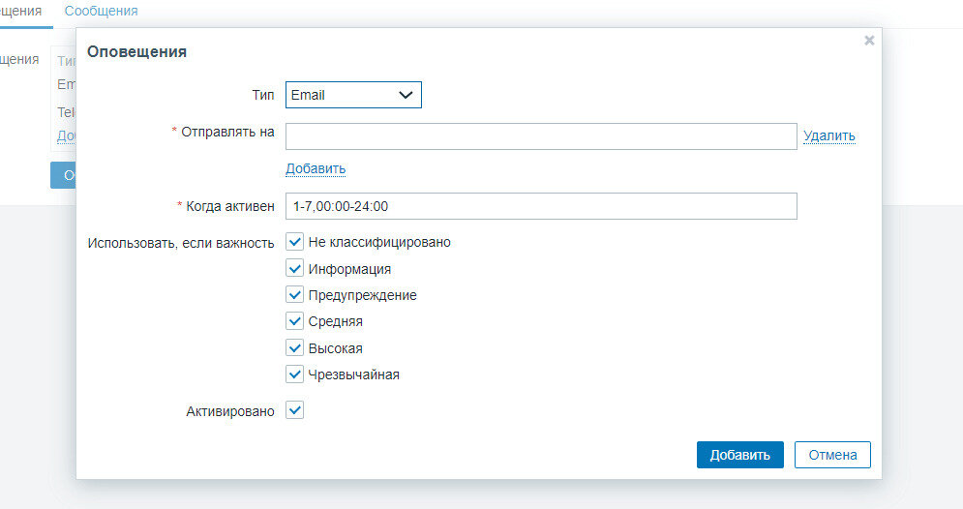This screenshot has width=963, height=509.
Task: Toggle the Активировано checkbox
Action: [x=295, y=410]
